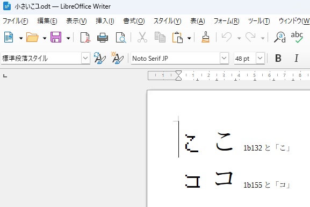Expand the Save options dropdown arrow
The width and height of the screenshot is (310, 207).
[68, 38]
